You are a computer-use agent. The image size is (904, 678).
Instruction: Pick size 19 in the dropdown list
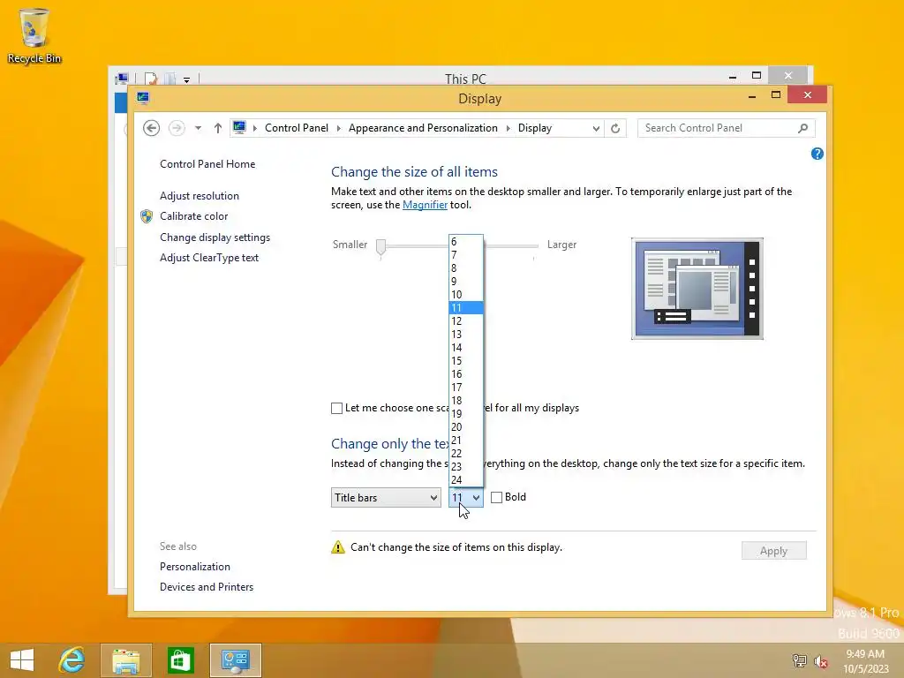click(x=466, y=415)
